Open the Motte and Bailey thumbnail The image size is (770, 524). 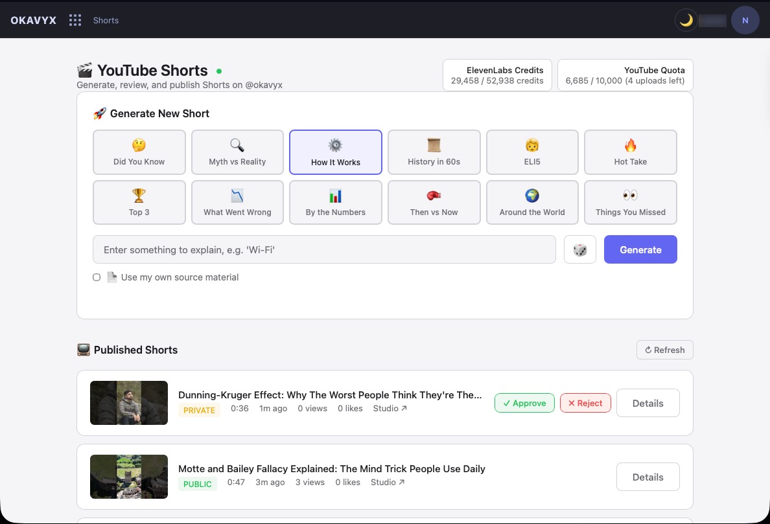[x=129, y=477]
